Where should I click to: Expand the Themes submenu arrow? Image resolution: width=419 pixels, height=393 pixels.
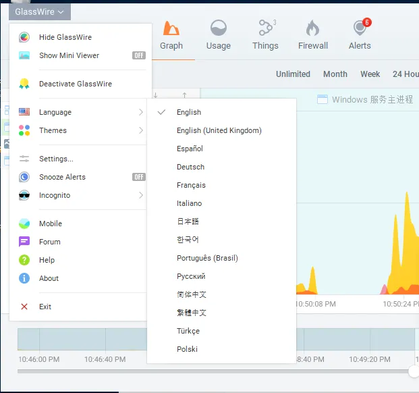[x=141, y=130]
